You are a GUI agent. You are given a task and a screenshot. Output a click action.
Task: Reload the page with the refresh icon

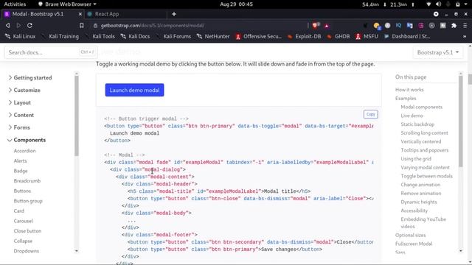[29, 26]
